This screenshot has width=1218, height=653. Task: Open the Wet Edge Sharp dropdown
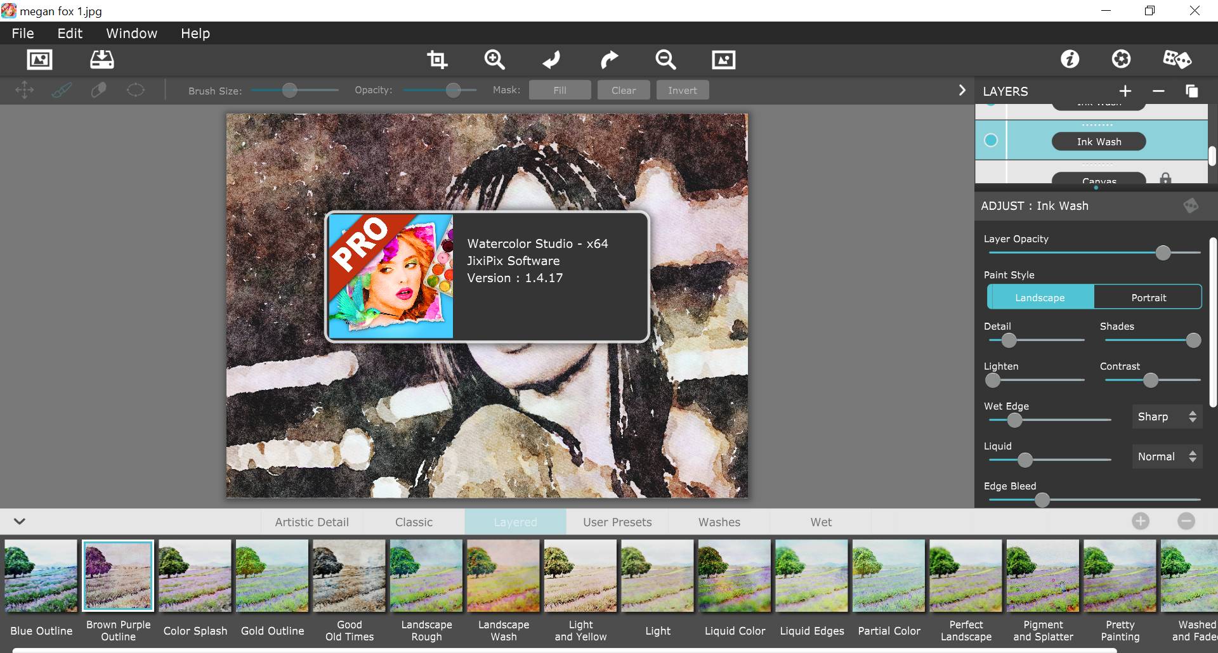pos(1167,417)
